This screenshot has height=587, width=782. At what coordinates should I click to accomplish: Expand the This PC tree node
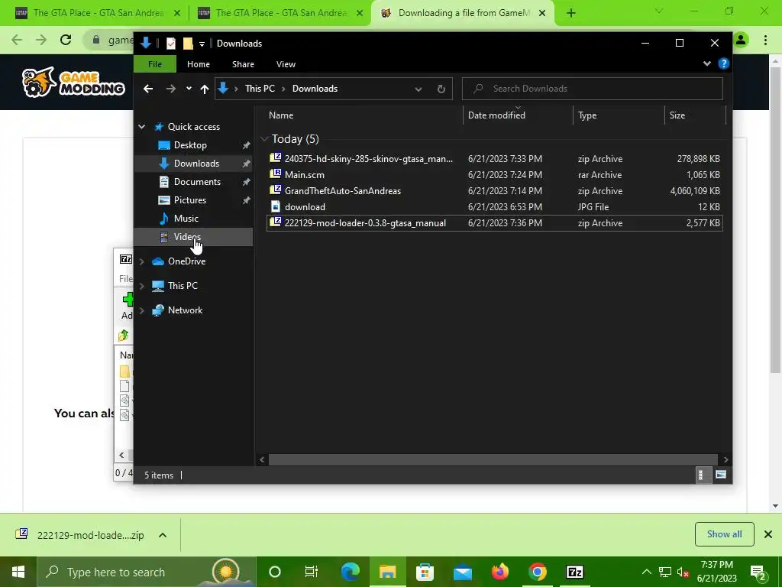[141, 286]
